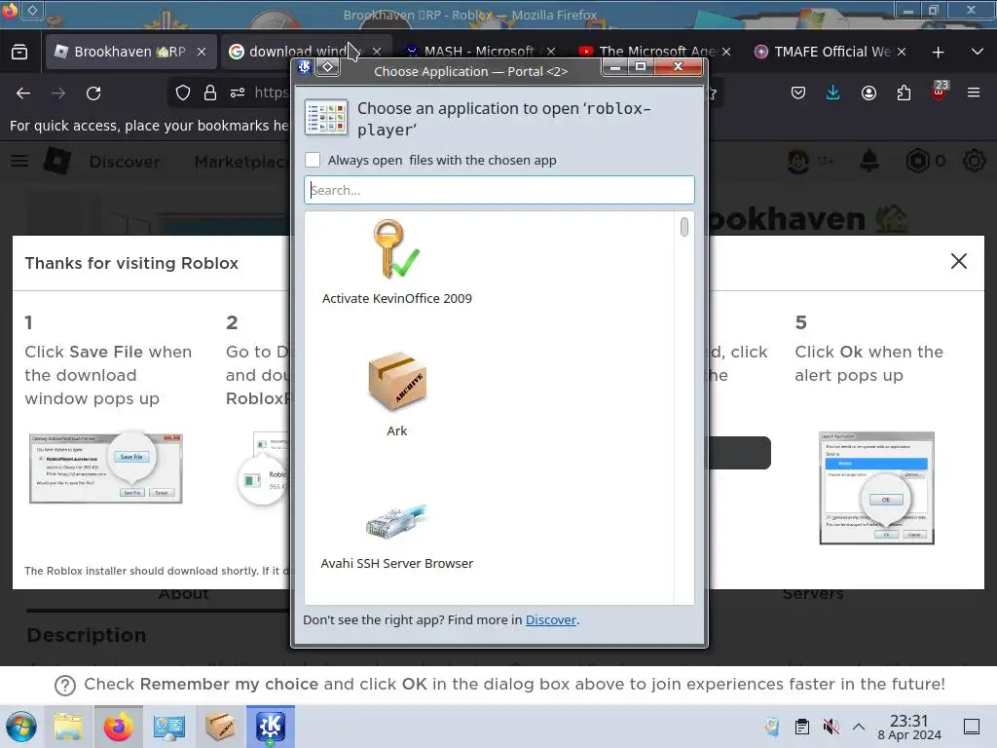The width and height of the screenshot is (997, 748).
Task: Open system settings taskbar icon
Action: 169,727
